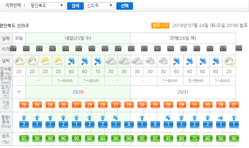Click the weather icon in the 오늘 column
This screenshot has height=148, width=249.
[19, 60]
